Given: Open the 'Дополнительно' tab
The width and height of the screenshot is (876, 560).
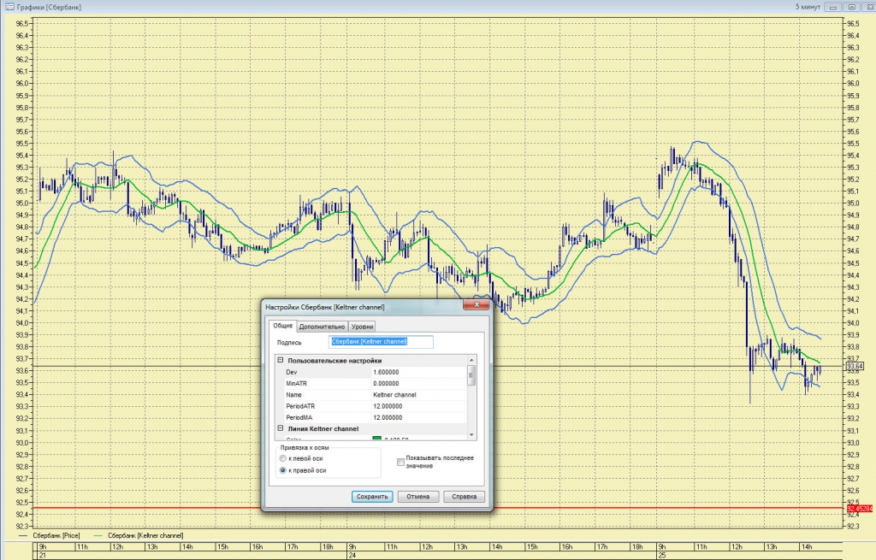Looking at the screenshot, I should click(322, 327).
